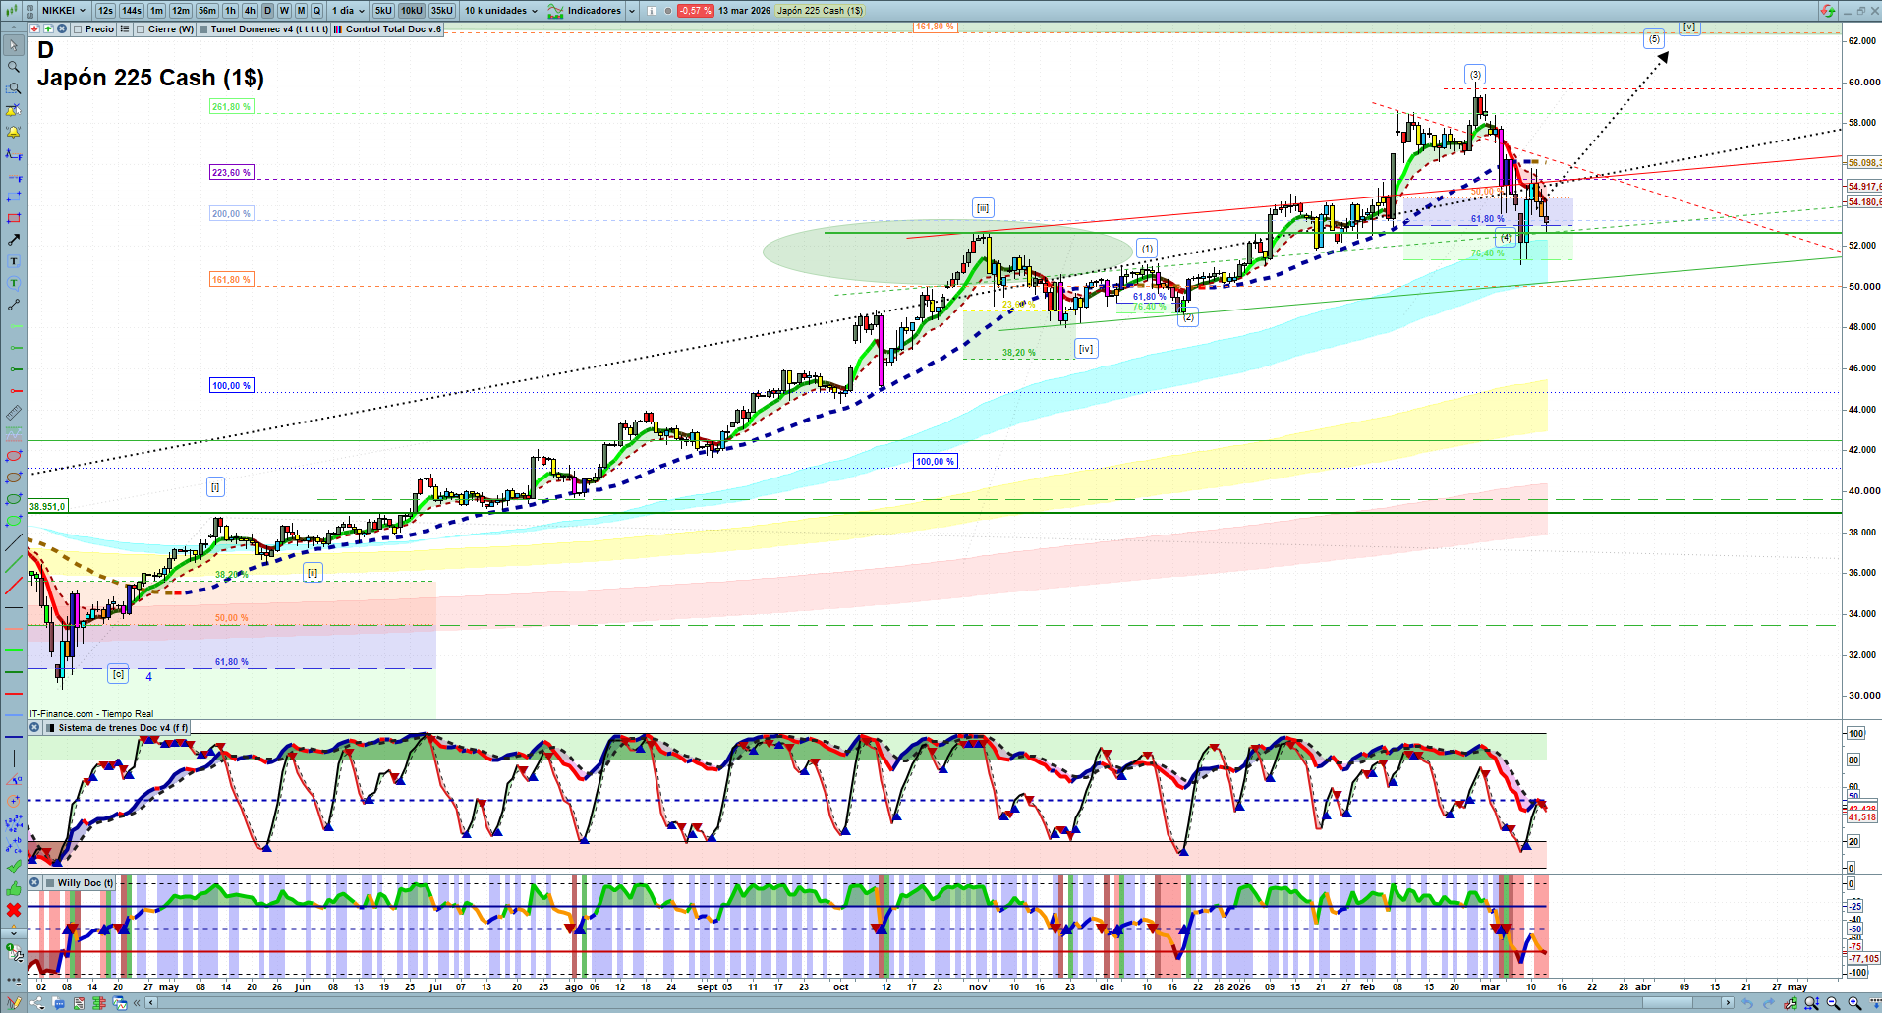Screen dimensions: 1882x1013
Task: Click the undo arrow in bottom bar
Action: (x=1746, y=1003)
